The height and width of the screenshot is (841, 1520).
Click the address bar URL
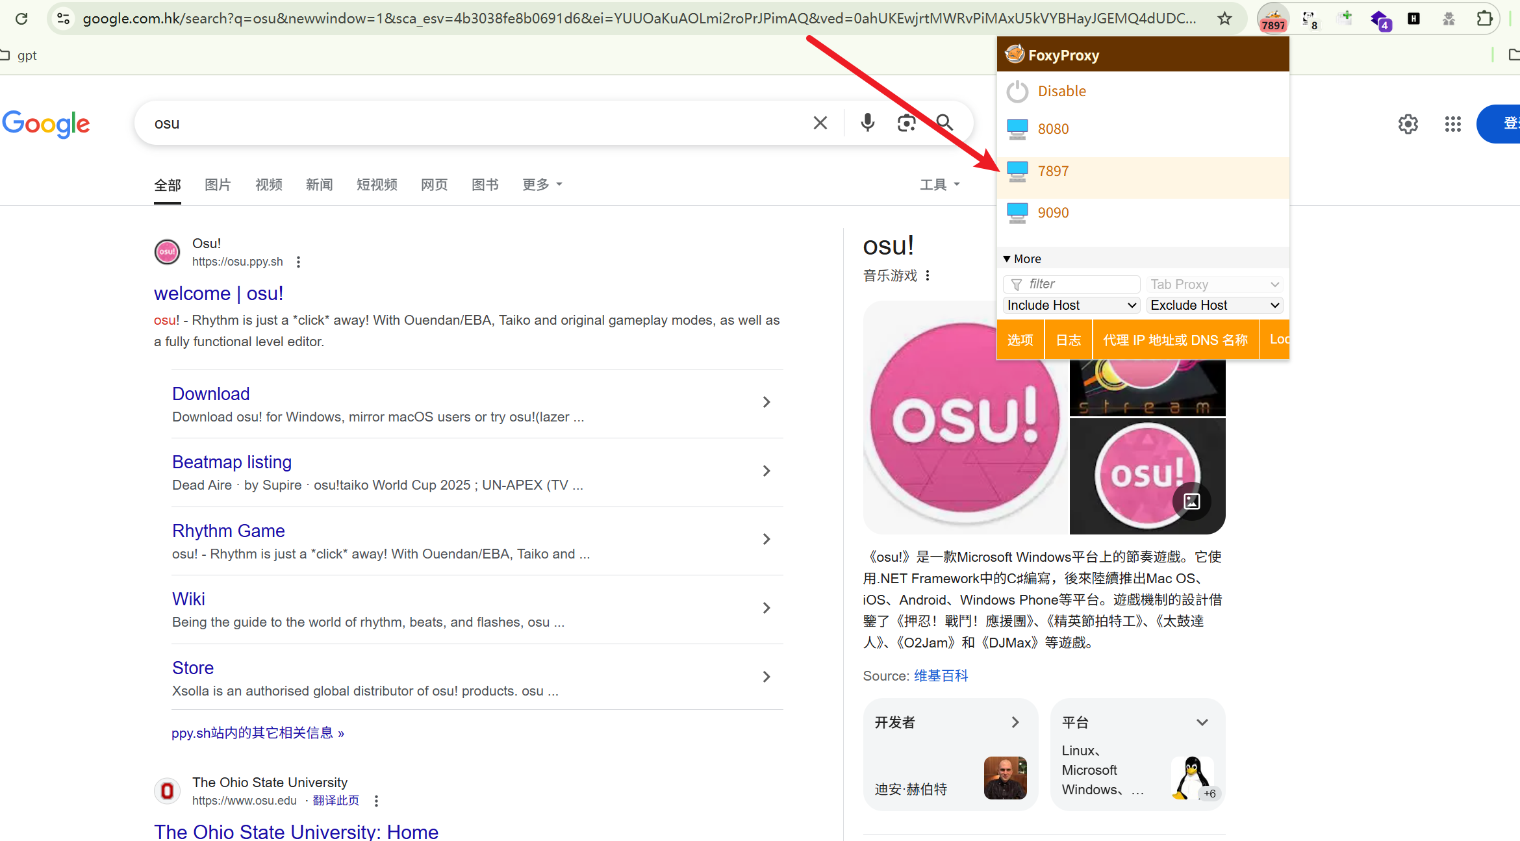(639, 18)
